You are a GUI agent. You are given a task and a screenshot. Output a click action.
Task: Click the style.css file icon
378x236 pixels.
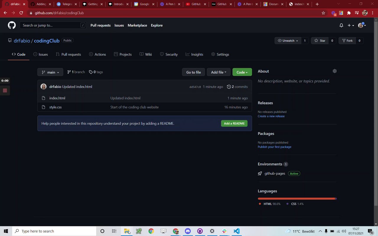coord(43,107)
